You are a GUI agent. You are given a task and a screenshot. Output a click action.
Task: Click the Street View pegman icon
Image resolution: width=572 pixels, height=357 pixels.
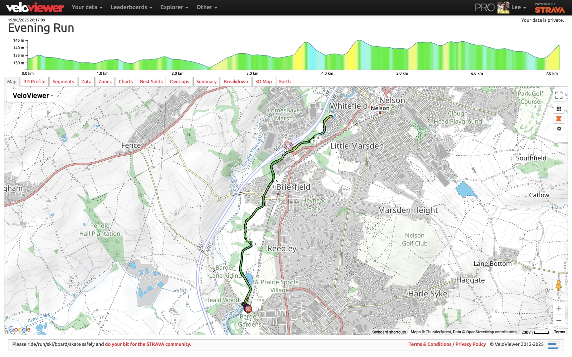click(558, 286)
